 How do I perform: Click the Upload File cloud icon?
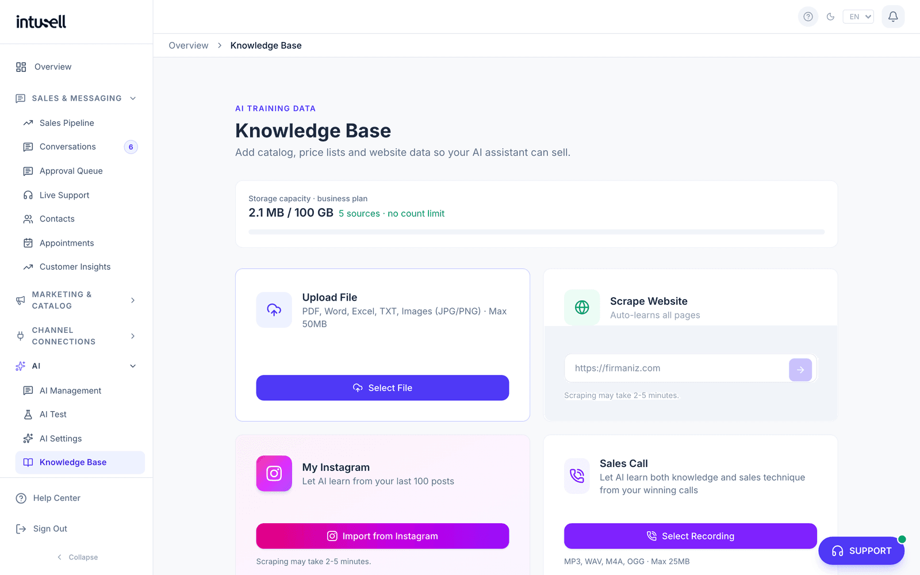tap(274, 310)
